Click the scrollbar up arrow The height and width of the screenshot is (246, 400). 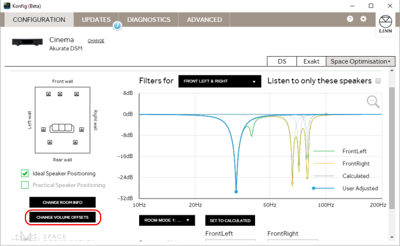click(392, 70)
